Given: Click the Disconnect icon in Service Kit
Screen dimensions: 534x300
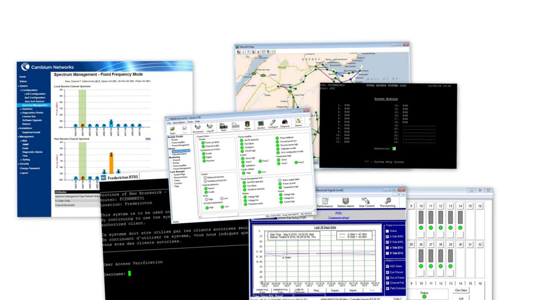Looking at the screenshot, I should click(198, 127).
